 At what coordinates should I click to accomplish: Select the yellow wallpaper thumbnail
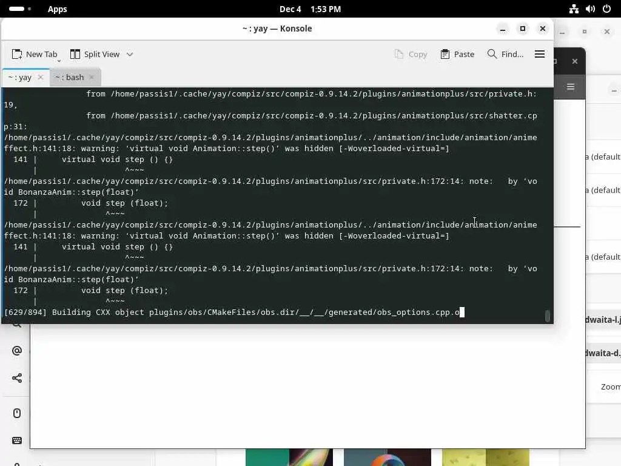coord(486,458)
